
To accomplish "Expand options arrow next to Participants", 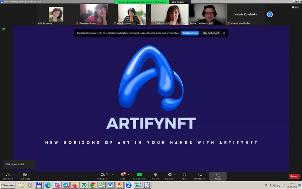I will point(112,175).
